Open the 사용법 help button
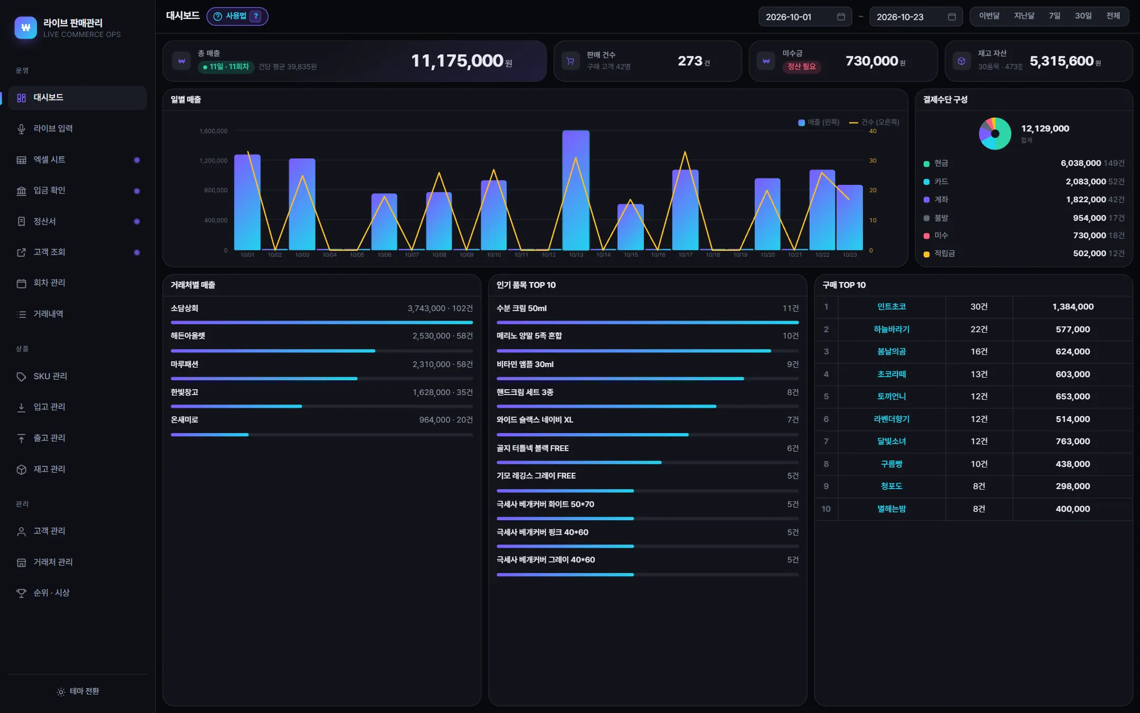Viewport: 1140px width, 713px height. [237, 16]
